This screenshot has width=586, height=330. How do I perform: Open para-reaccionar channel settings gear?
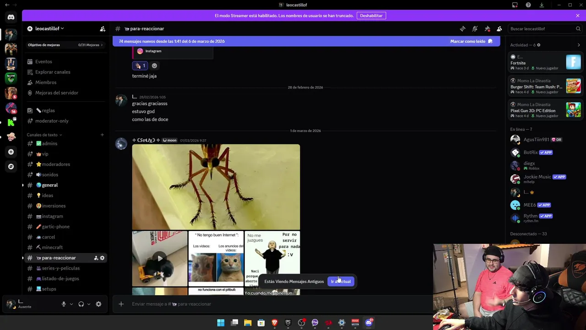point(102,258)
